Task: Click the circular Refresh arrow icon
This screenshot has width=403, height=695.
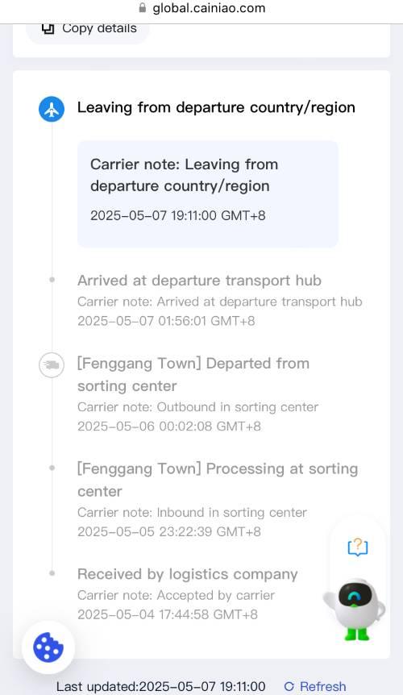Action: 289,687
